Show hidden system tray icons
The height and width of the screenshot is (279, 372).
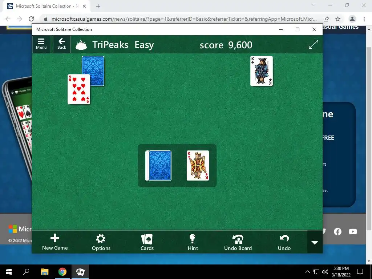point(307,272)
